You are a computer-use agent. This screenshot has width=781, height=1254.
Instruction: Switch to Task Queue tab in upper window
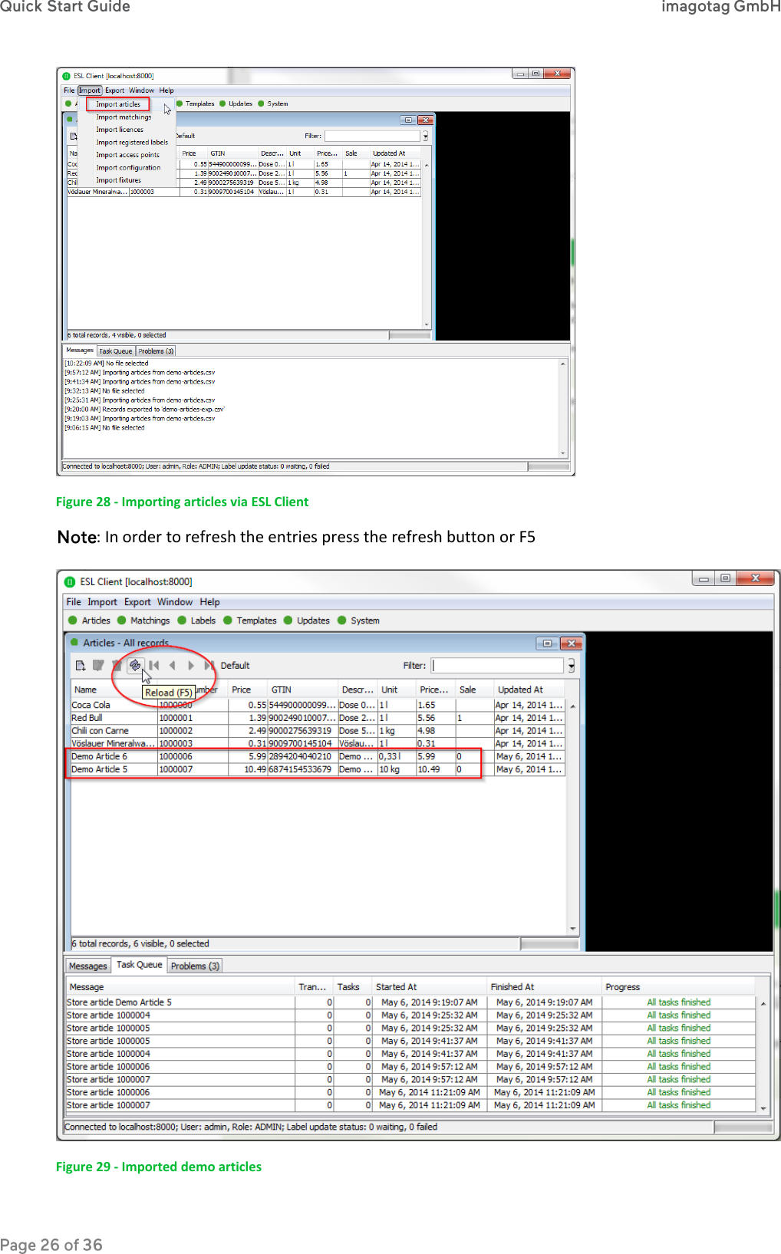click(115, 351)
